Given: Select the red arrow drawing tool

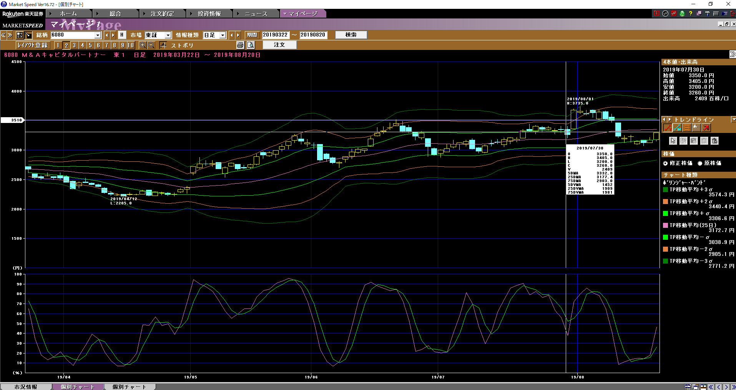Looking at the screenshot, I should tap(706, 128).
